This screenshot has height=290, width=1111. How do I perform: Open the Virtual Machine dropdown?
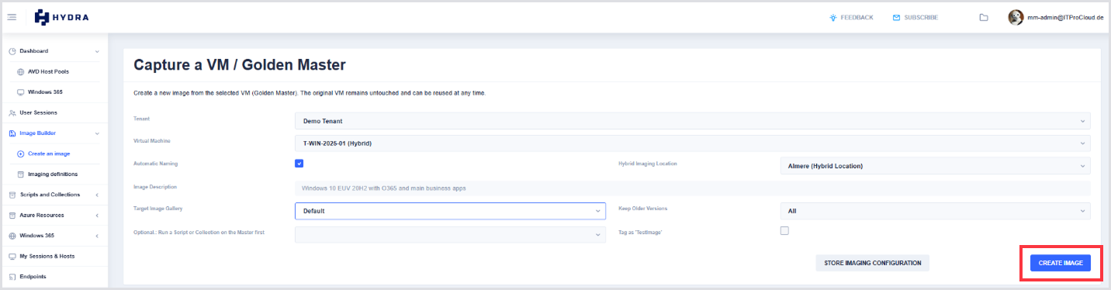coord(693,143)
